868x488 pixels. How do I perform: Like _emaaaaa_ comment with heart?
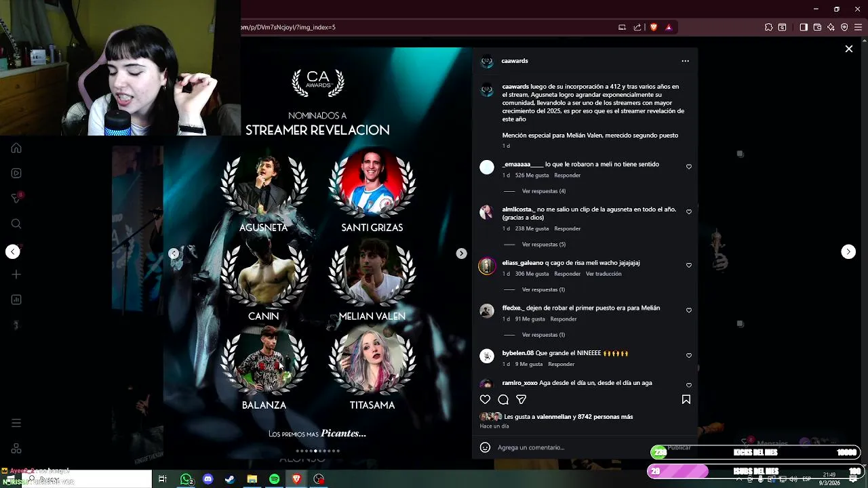pos(688,167)
